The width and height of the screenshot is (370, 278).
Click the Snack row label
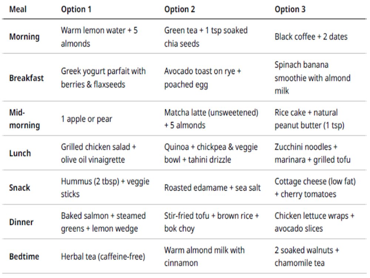[20, 188]
